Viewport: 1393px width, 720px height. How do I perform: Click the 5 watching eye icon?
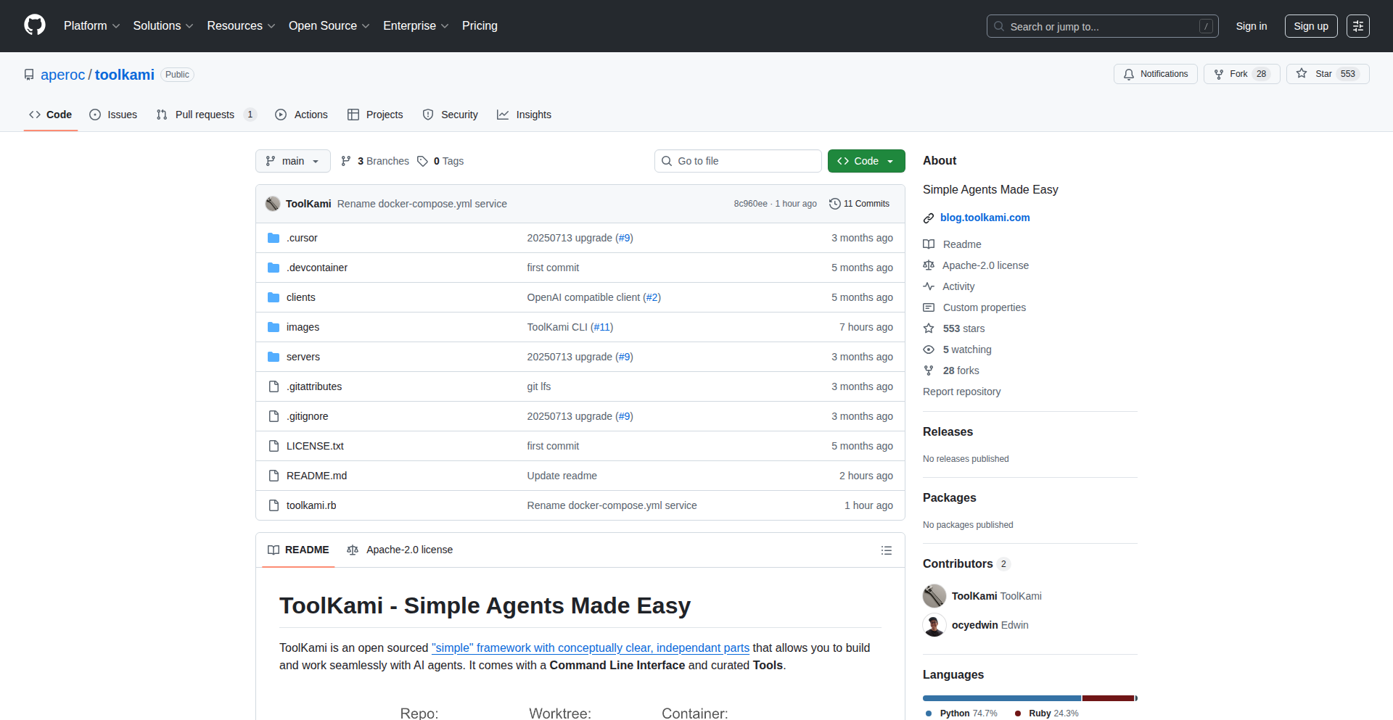[929, 349]
